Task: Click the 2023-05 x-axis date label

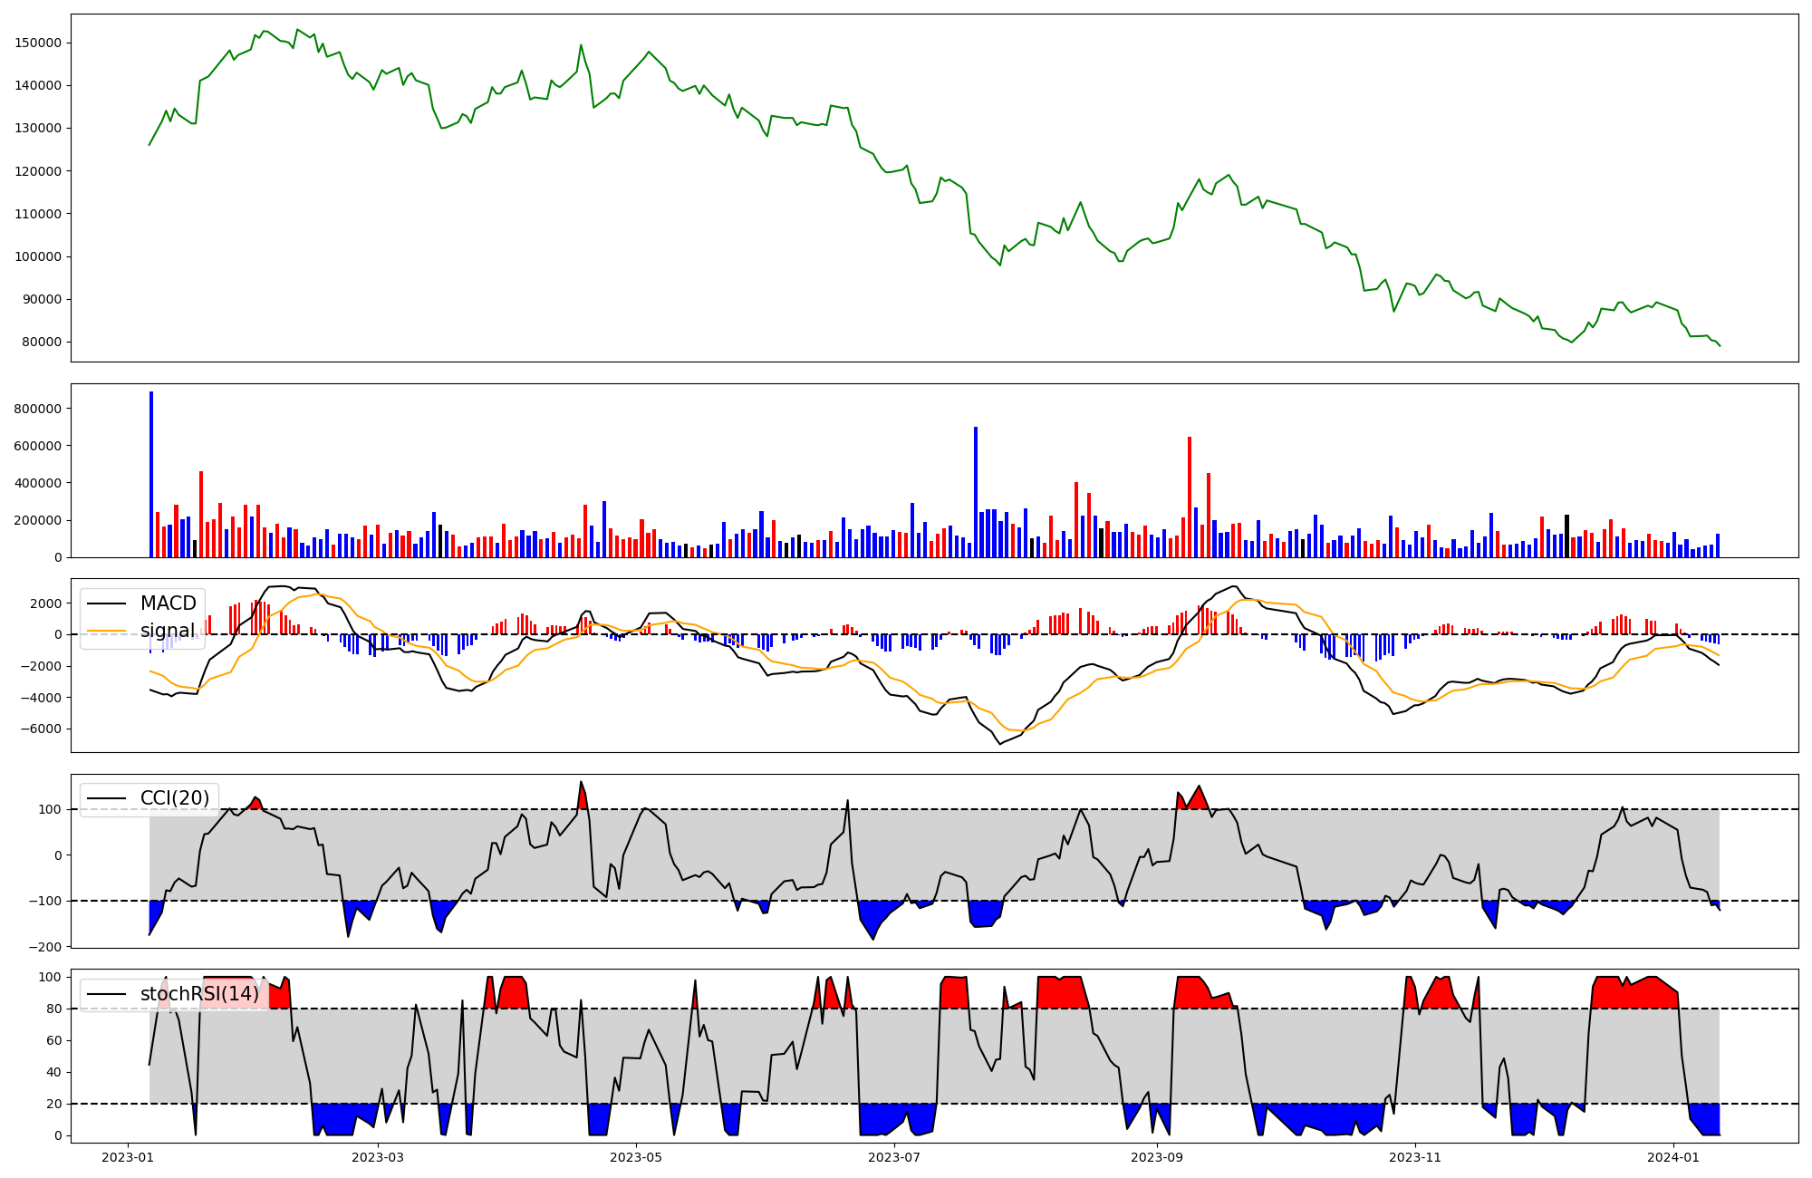Action: [636, 1157]
